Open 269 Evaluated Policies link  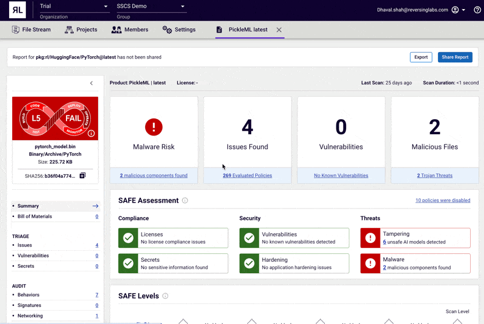click(x=247, y=175)
